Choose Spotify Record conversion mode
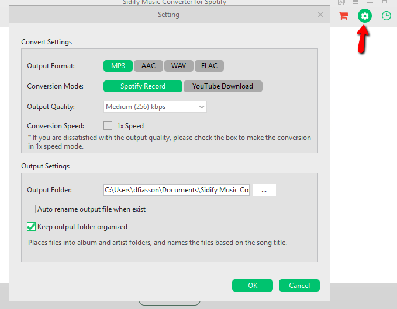This screenshot has height=309, width=397. click(x=143, y=86)
